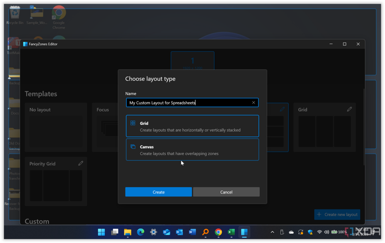Screen dimensions: 385x243
Task: Open Microsoft Word from the taskbar
Action: point(192,232)
